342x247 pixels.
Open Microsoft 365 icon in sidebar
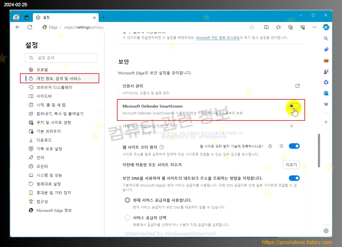tap(326, 82)
